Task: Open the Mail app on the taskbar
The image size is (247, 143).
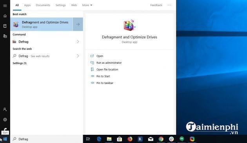Action: tap(151, 139)
